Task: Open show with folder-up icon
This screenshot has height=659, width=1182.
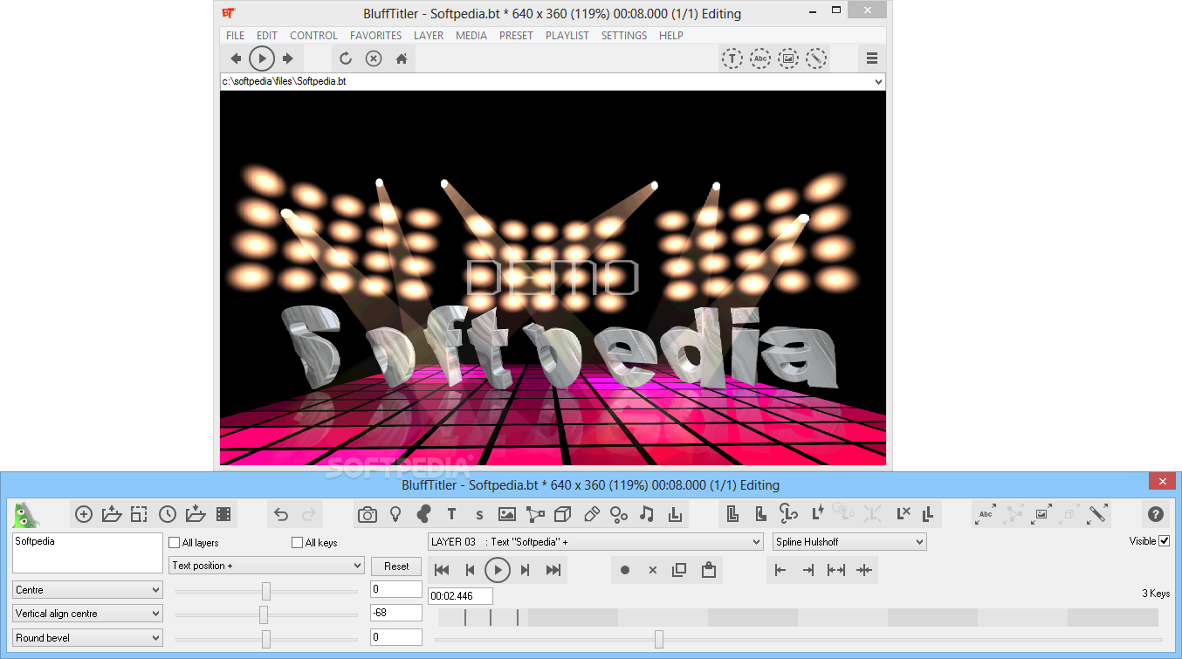Action: coord(112,514)
